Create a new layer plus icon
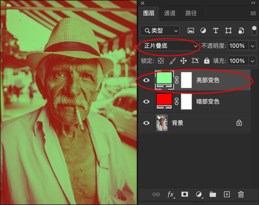The height and width of the screenshot is (205, 259). (227, 194)
